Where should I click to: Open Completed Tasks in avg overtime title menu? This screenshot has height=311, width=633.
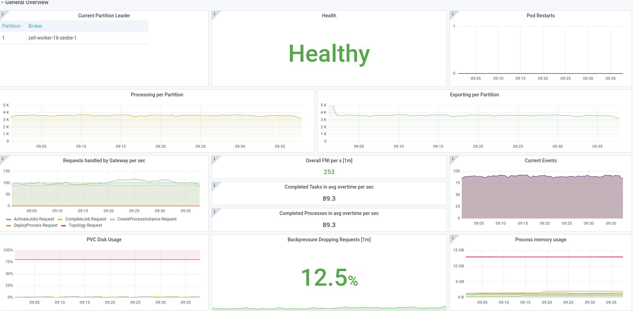point(329,187)
